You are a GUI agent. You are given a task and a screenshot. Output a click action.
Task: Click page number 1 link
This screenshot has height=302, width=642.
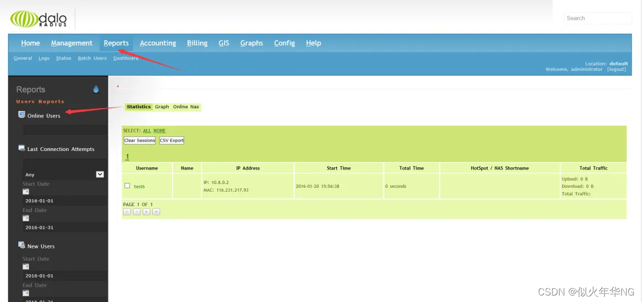click(x=127, y=156)
